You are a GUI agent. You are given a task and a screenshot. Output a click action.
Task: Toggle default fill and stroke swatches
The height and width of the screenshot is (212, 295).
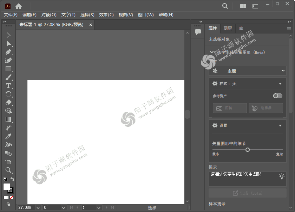(5, 179)
